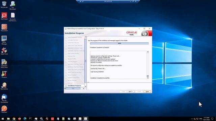Click the step list horizontal left arrow
Viewport: 216px width, 121px height.
[65, 88]
